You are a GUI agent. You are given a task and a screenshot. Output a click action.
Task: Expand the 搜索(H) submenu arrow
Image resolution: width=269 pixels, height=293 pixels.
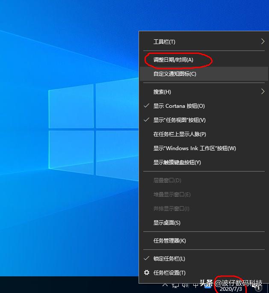[263, 92]
